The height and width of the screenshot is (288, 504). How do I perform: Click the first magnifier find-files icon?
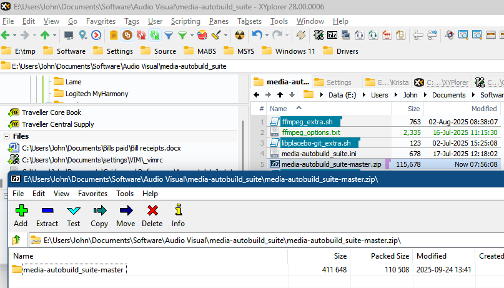point(463,35)
